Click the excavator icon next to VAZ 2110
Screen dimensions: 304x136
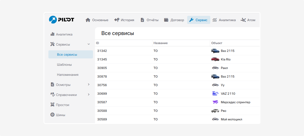coord(215,93)
